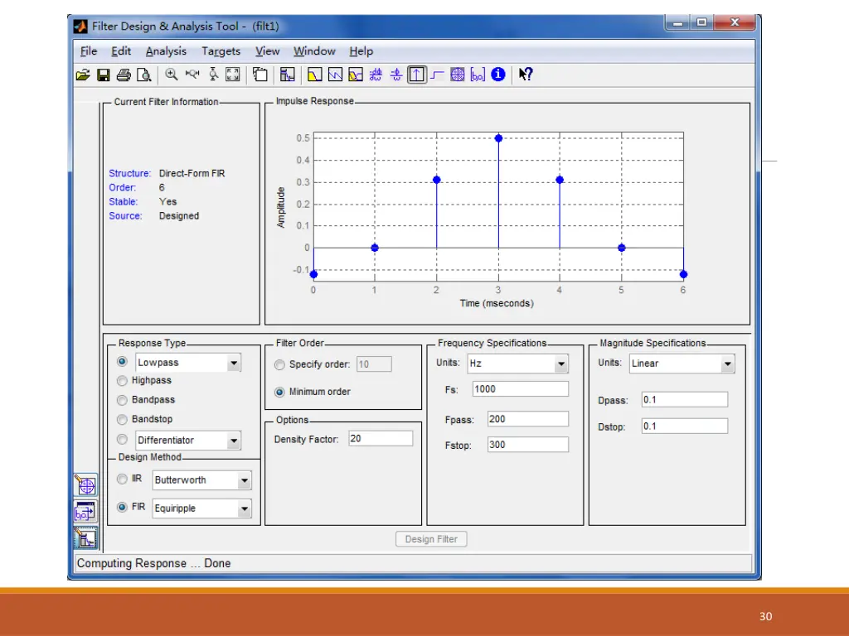Open the Edit menu
The image size is (849, 636).
click(121, 51)
